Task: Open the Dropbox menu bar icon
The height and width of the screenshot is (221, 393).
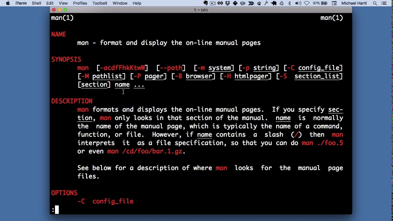Action: [228, 3]
